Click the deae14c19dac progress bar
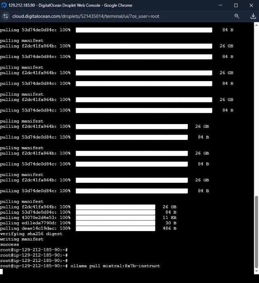The image size is (259, 283). 115,229
